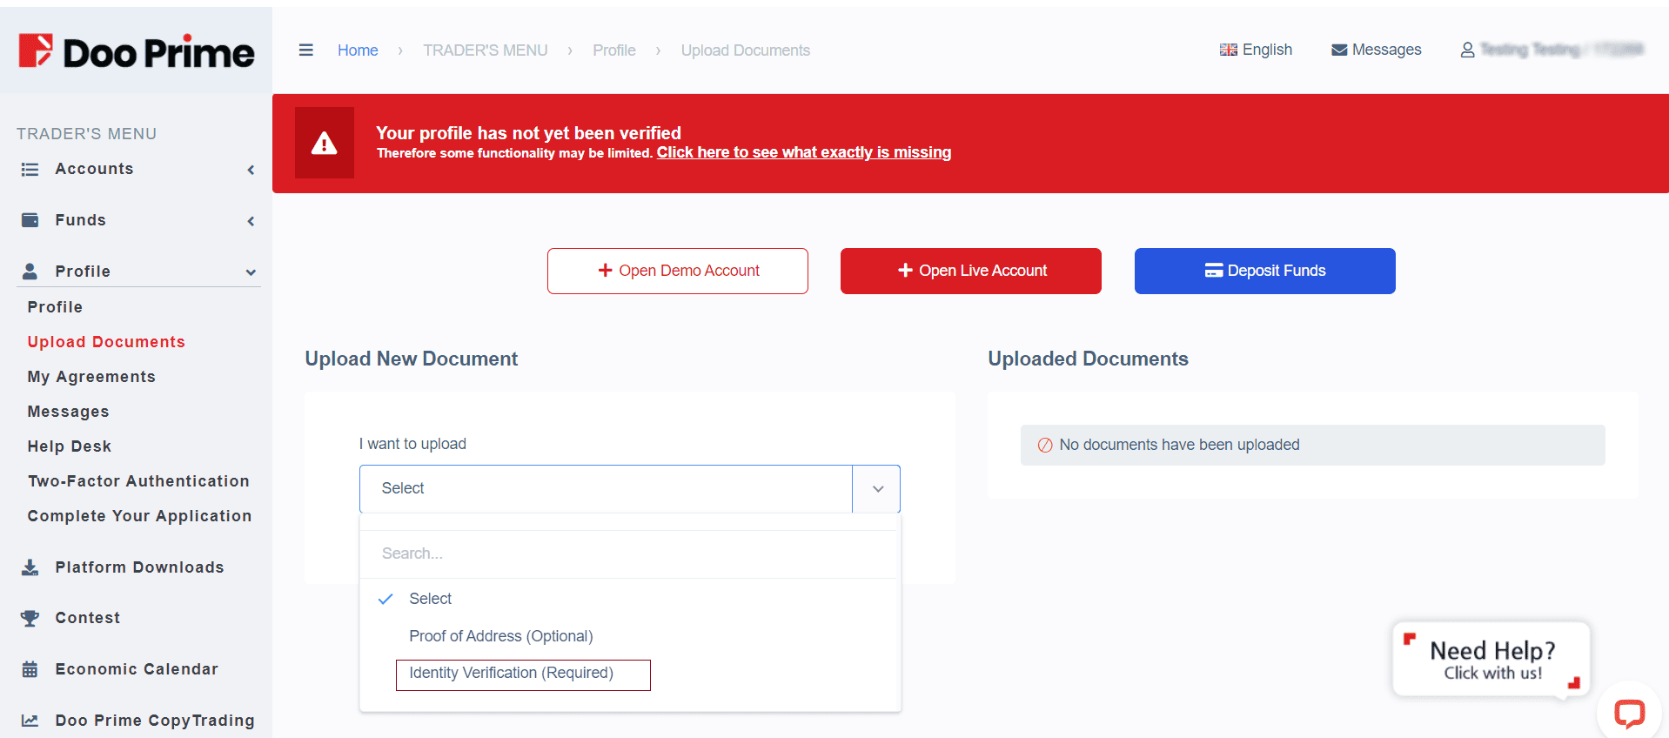Click Upload Documents breadcrumb
This screenshot has height=738, width=1669.
(x=746, y=50)
